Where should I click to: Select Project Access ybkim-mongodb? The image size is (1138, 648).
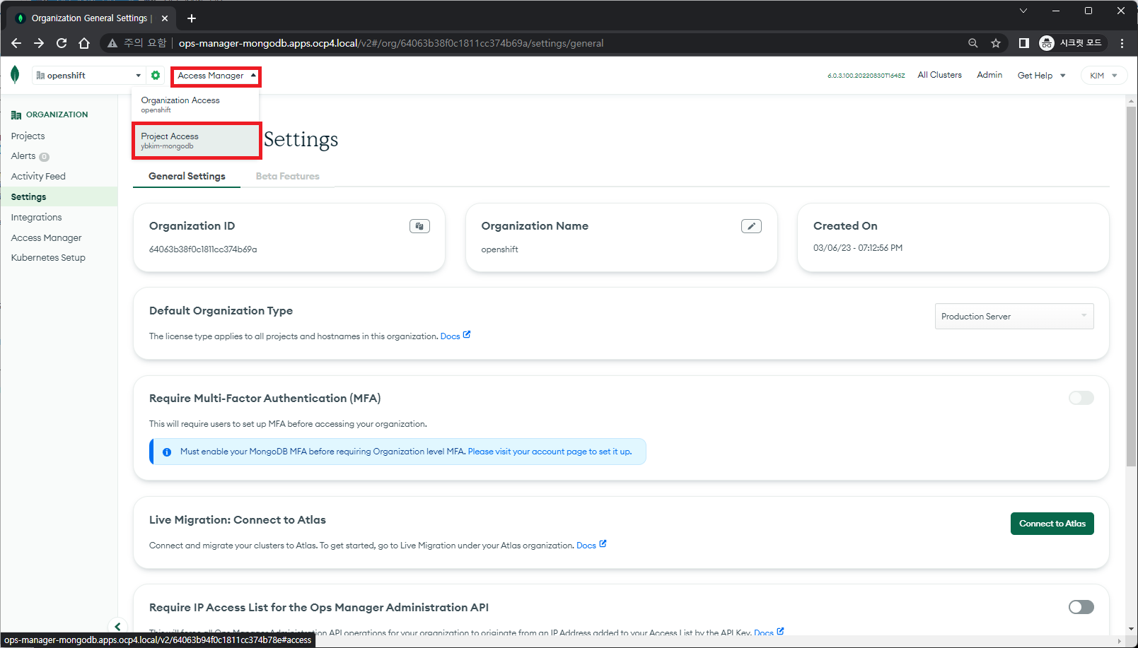[196, 141]
